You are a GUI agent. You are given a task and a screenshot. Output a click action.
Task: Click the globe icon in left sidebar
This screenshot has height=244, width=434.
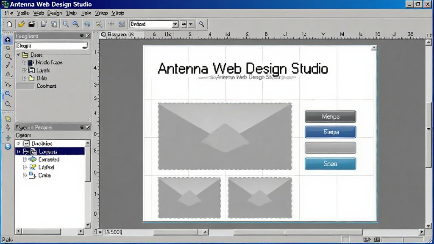[x=8, y=48]
